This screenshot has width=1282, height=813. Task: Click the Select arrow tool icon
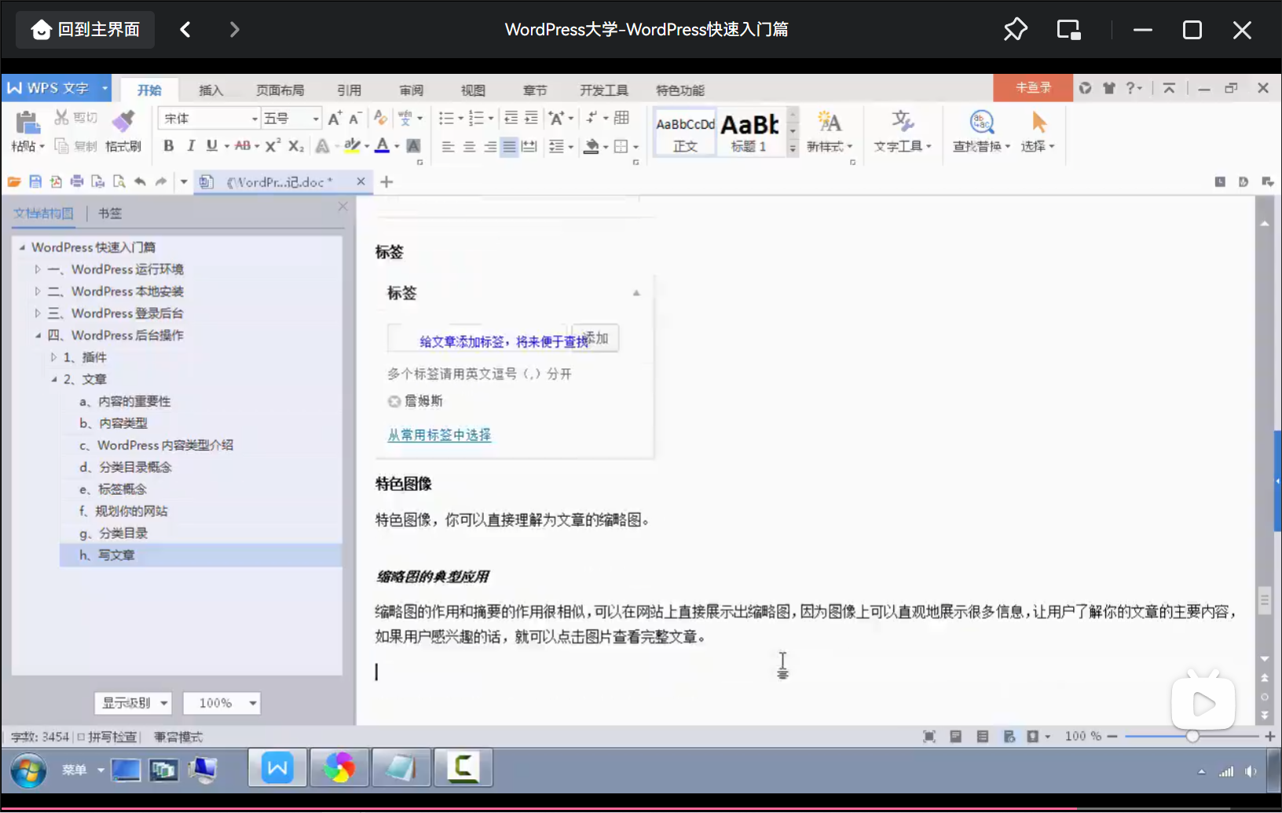pyautogui.click(x=1038, y=122)
